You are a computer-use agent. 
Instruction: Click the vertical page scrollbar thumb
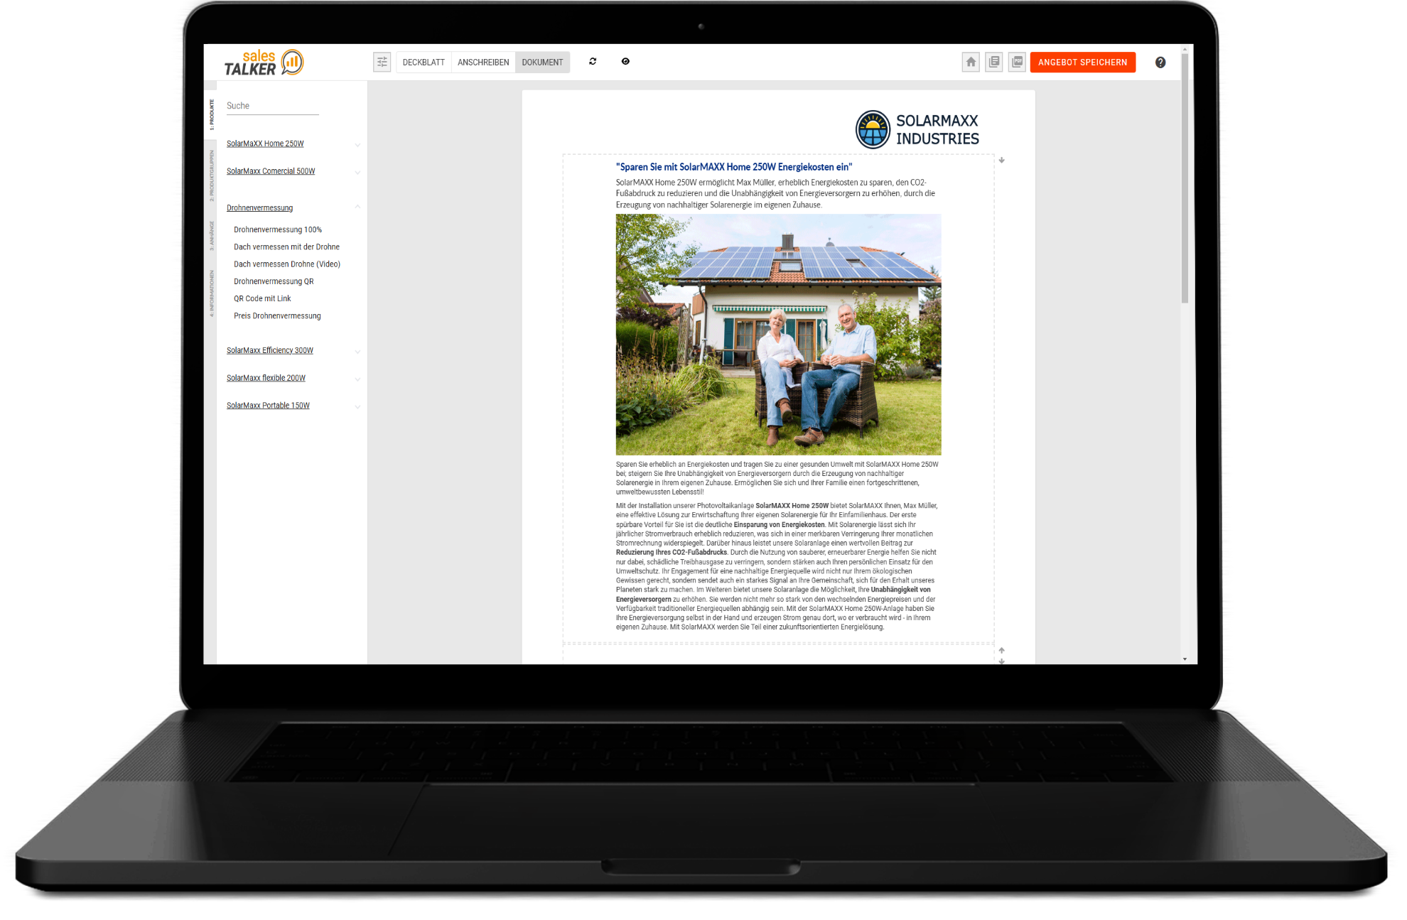coord(1185,178)
